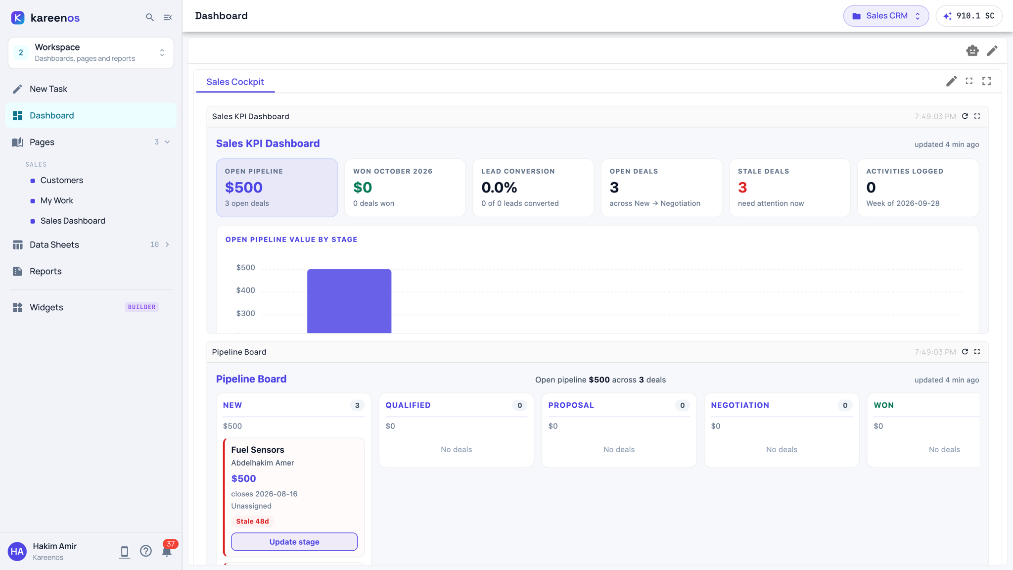Click the small expand icon beside Sales Cockpit pencil
Screen dimensions: 1013x570
(x=969, y=81)
